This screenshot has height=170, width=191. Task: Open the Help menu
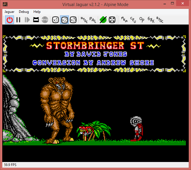point(37,12)
